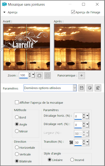Click the Transition (%) input field
The height and width of the screenshot is (166, 105).
pyautogui.click(x=78, y=143)
